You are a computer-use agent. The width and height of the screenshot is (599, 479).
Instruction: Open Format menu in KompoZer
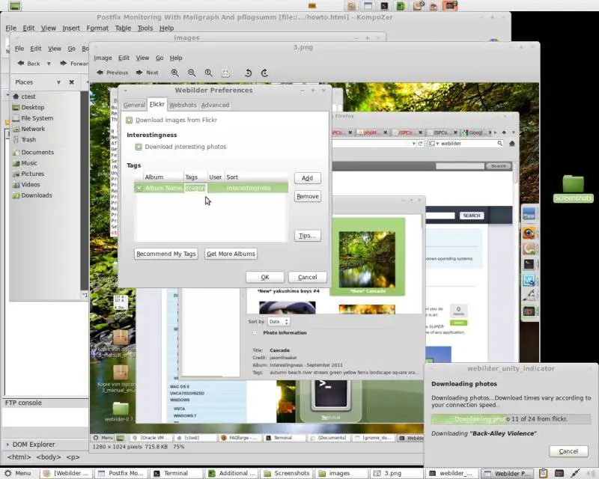[x=97, y=28]
